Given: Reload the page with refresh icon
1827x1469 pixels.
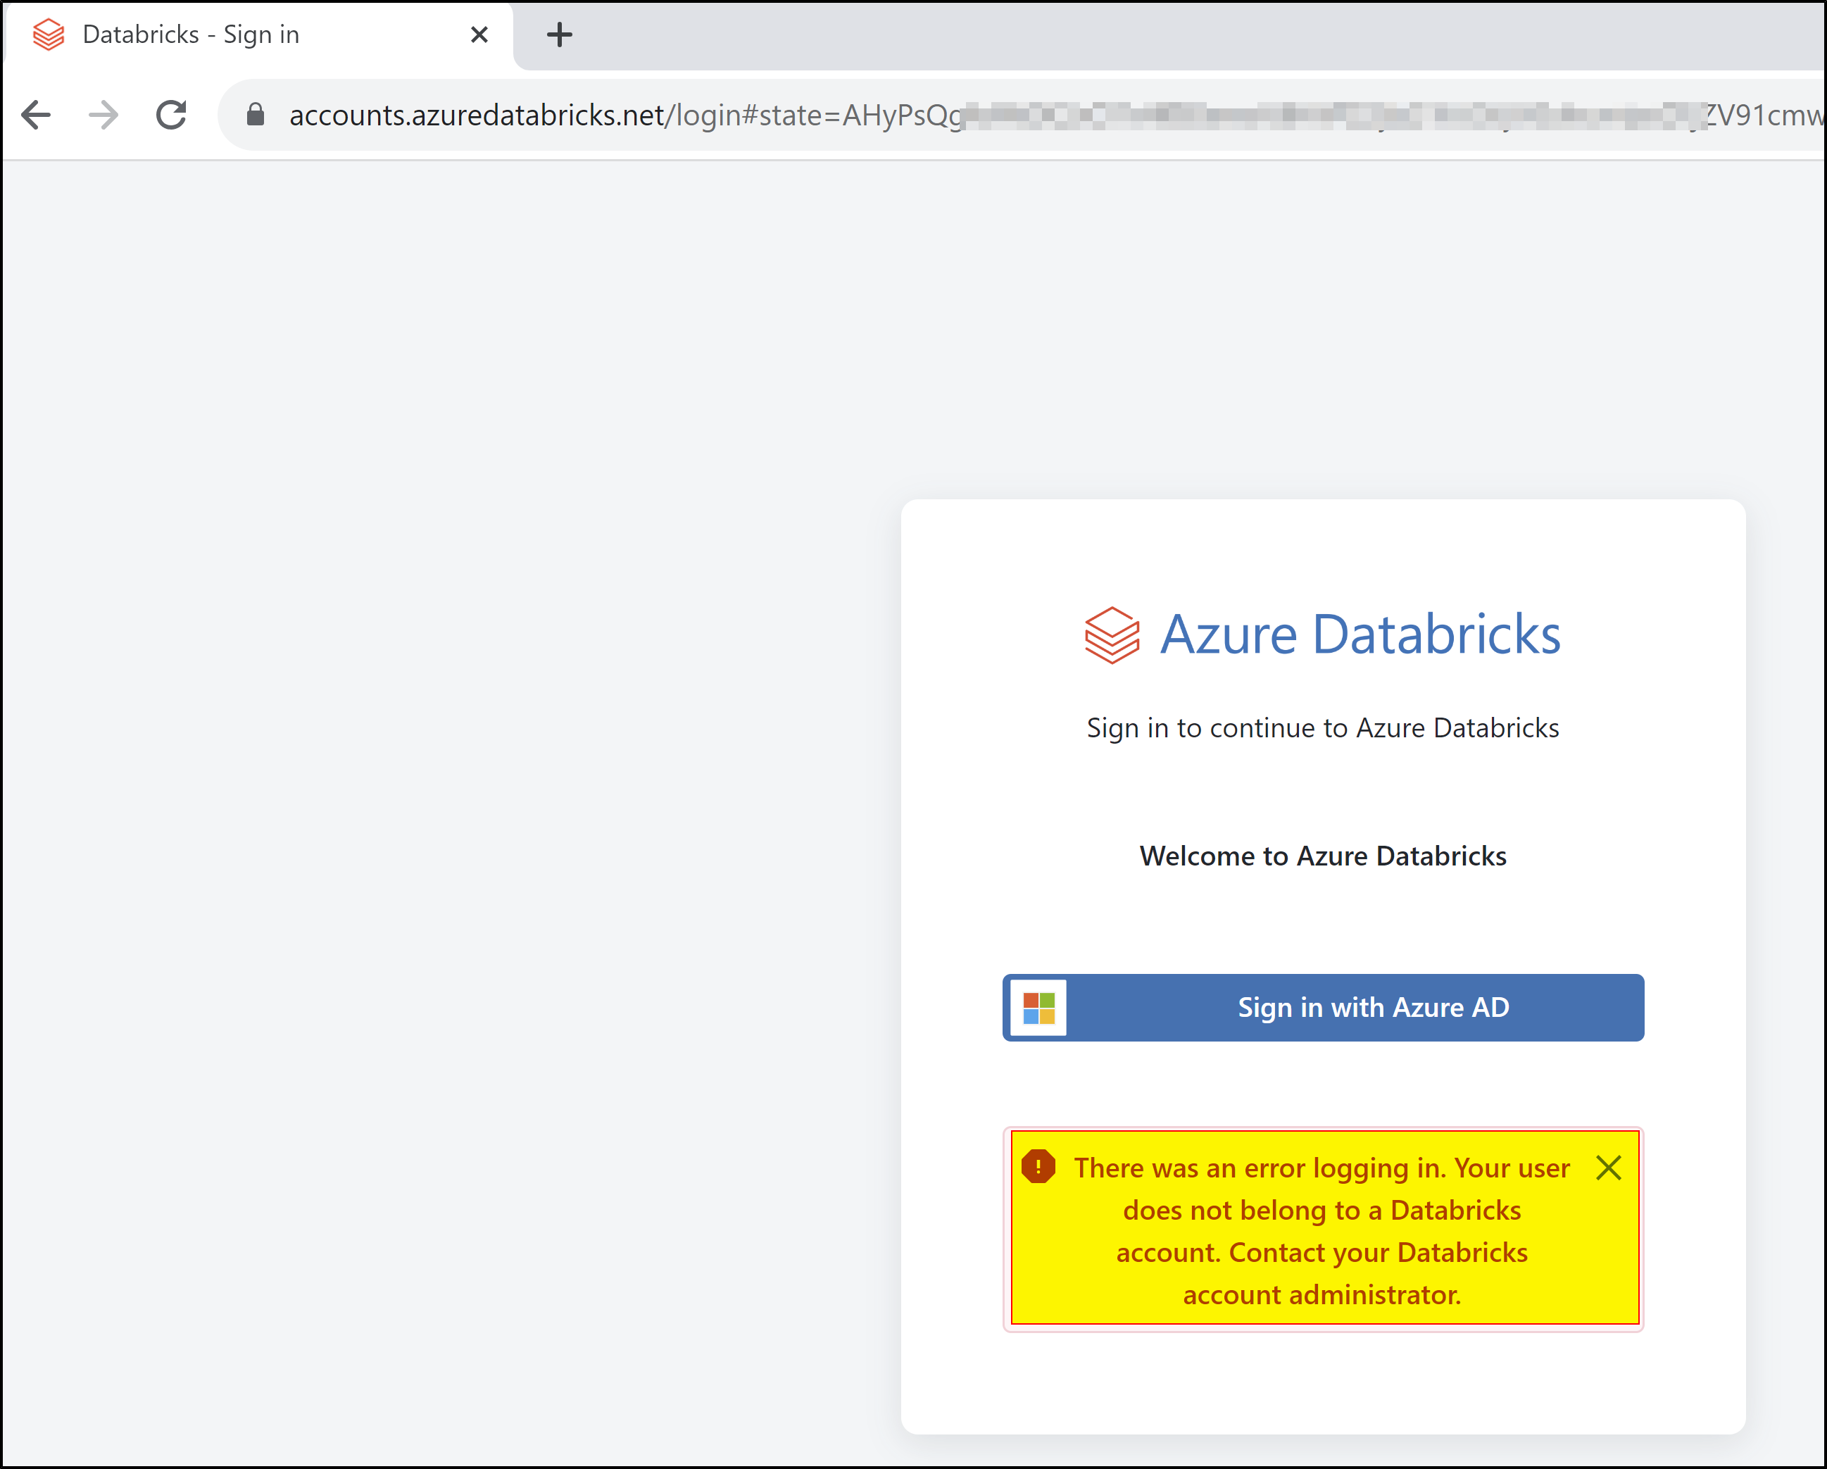Looking at the screenshot, I should pyautogui.click(x=171, y=114).
